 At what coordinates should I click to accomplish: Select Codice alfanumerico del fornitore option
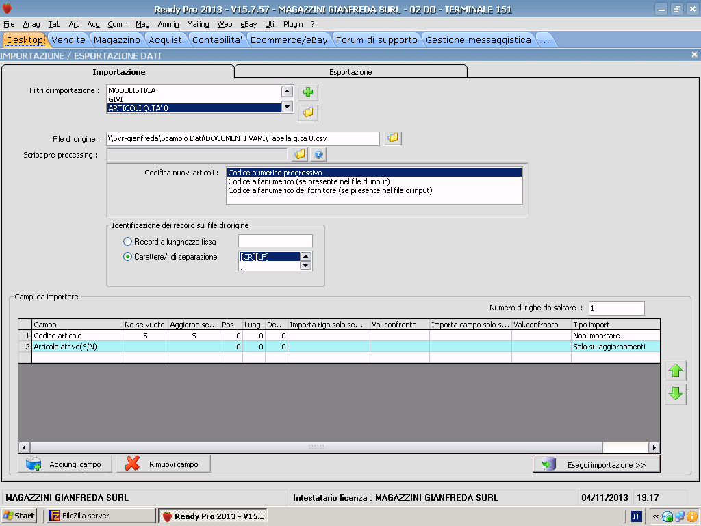pos(374,190)
